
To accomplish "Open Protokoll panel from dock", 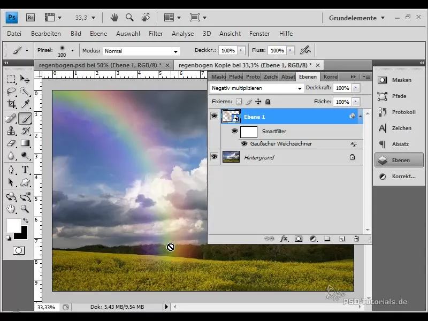I will click(399, 112).
